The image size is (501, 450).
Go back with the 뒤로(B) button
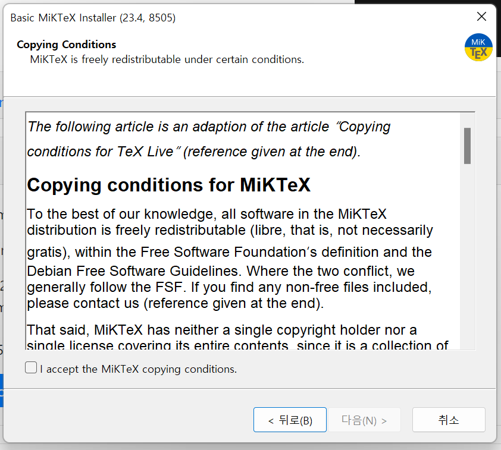tap(290, 420)
